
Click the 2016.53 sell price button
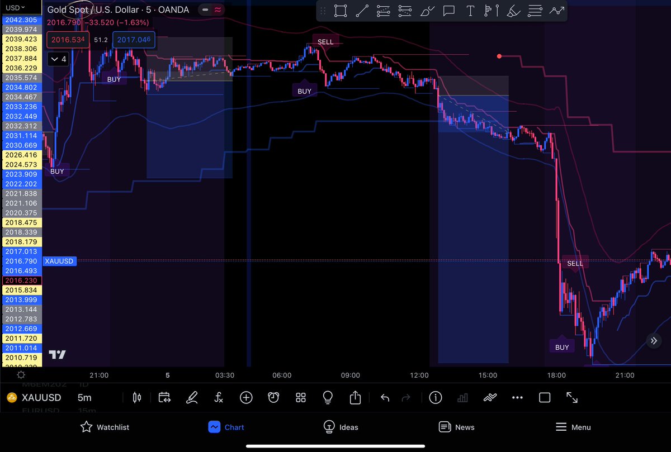click(x=68, y=40)
